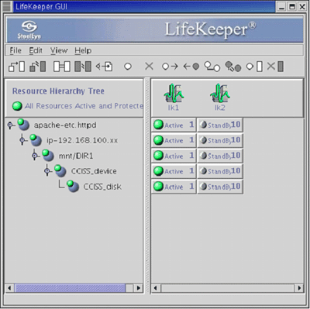Open the Edit menu
This screenshot has height=309, width=310.
point(36,50)
